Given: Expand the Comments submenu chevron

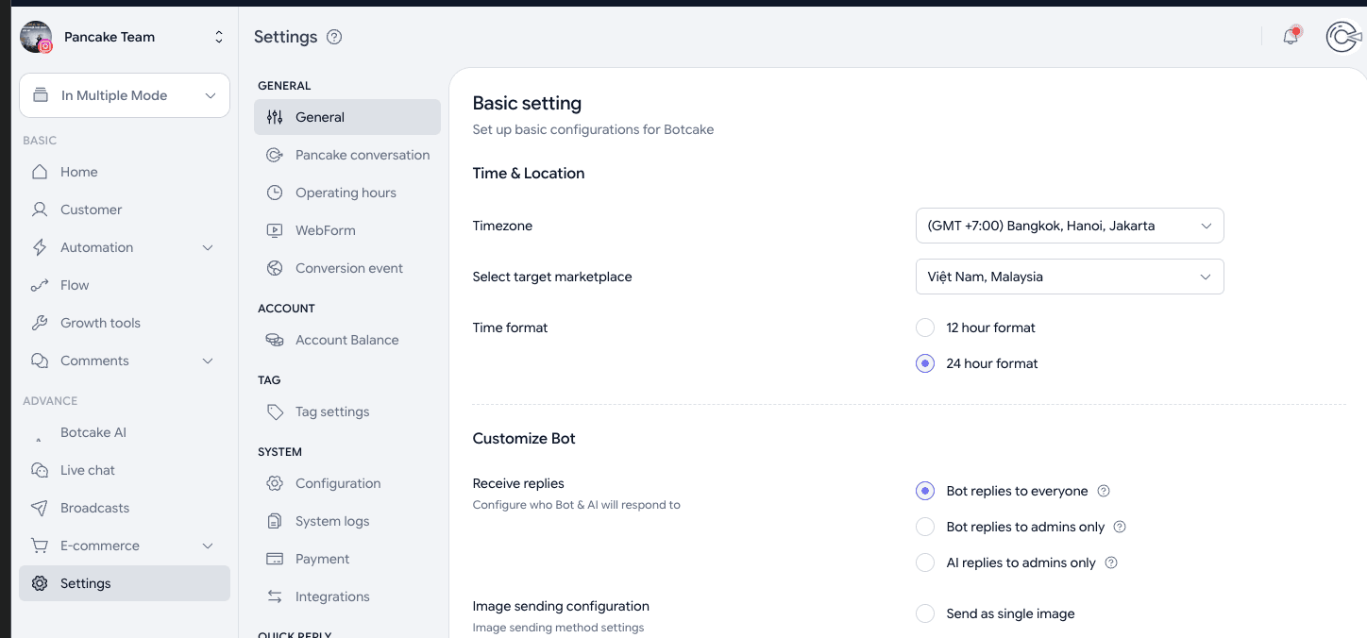Looking at the screenshot, I should tap(208, 361).
